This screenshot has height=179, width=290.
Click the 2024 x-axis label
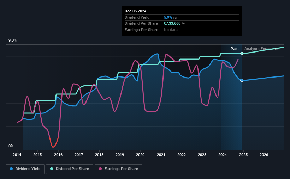click(x=223, y=155)
